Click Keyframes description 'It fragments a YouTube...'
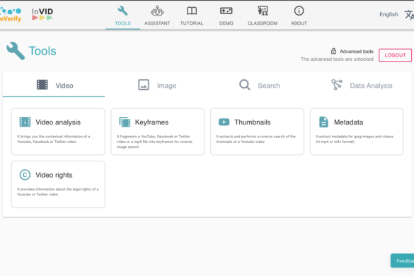This screenshot has width=414, height=276. click(x=154, y=142)
